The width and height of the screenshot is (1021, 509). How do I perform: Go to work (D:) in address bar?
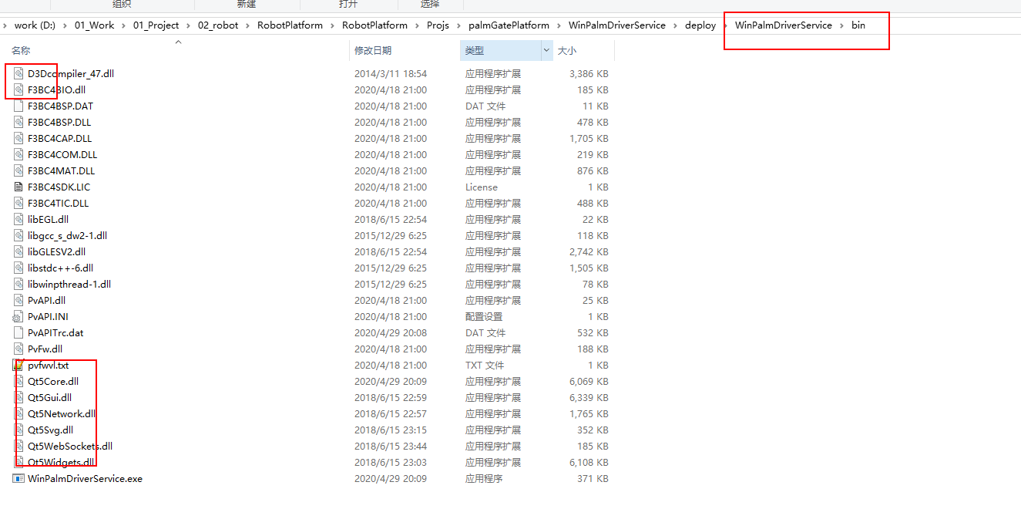click(x=36, y=25)
